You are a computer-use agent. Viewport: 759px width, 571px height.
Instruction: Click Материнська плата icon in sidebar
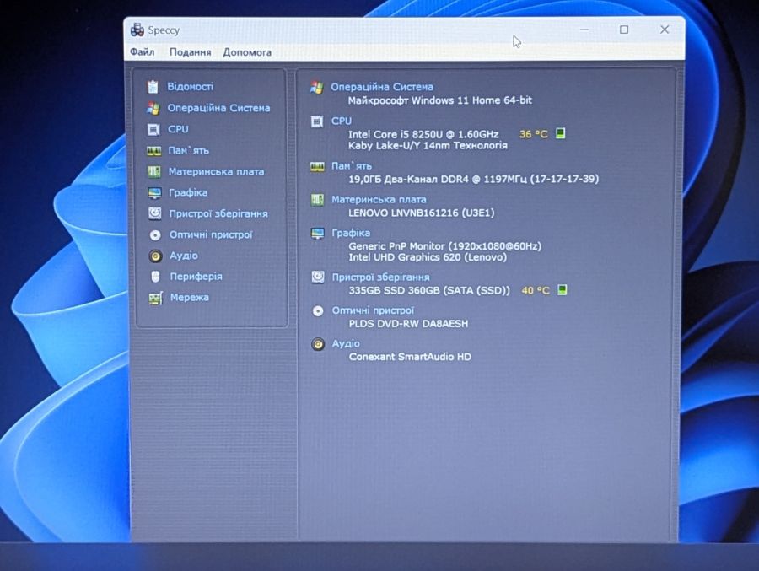tap(154, 172)
